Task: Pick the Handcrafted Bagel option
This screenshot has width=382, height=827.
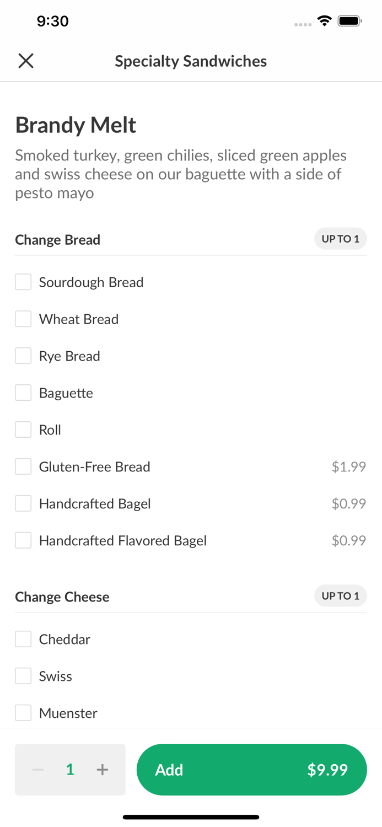Action: pyautogui.click(x=23, y=503)
